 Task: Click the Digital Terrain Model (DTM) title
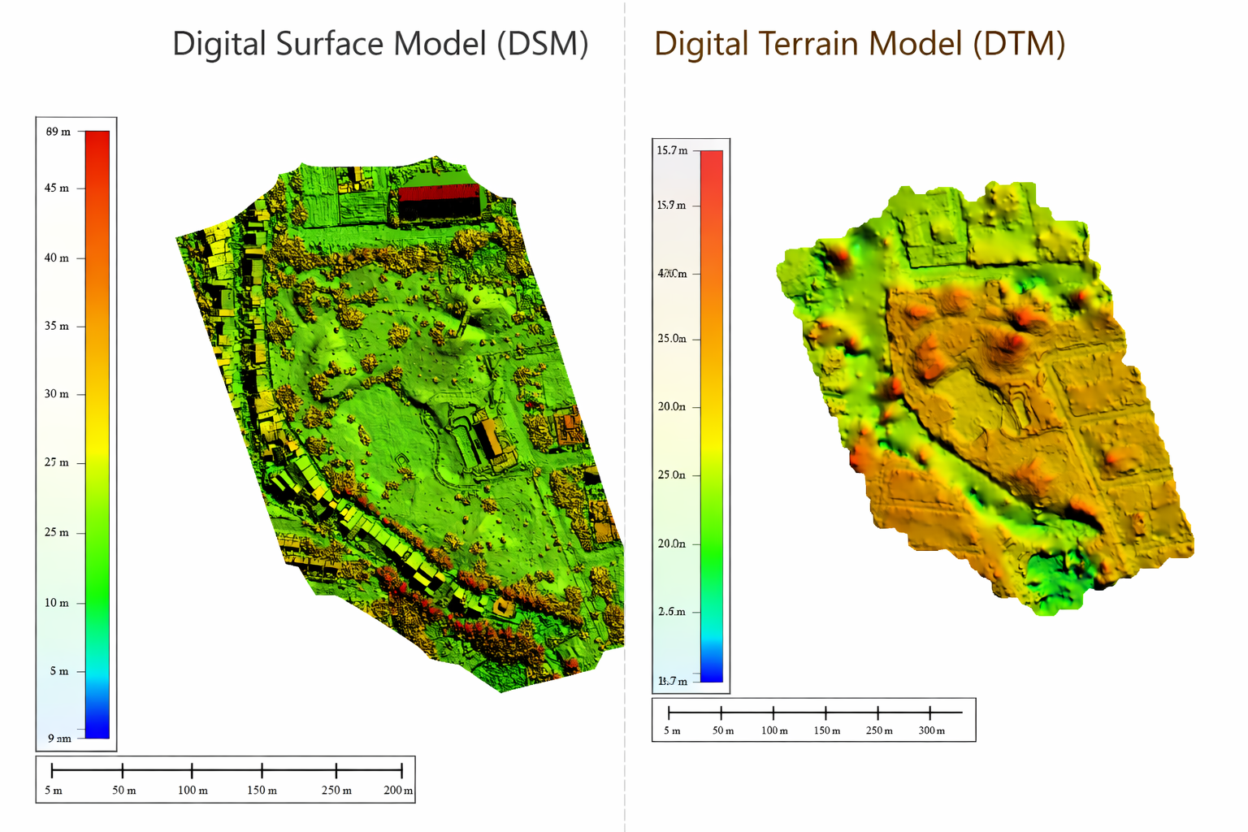[x=860, y=44]
